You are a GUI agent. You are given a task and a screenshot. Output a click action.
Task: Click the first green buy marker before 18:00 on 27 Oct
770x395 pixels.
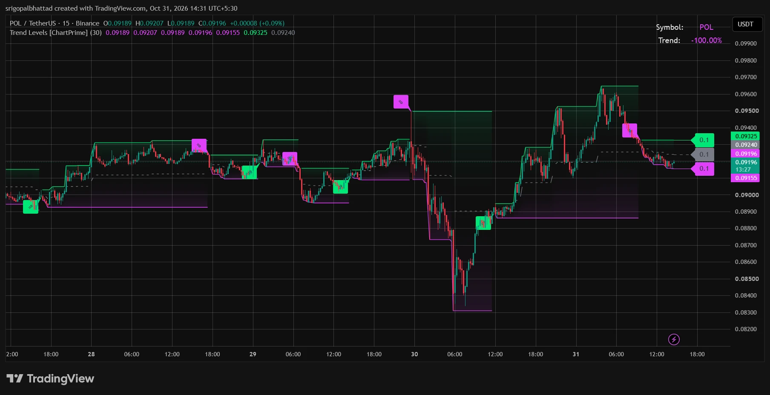(x=31, y=207)
